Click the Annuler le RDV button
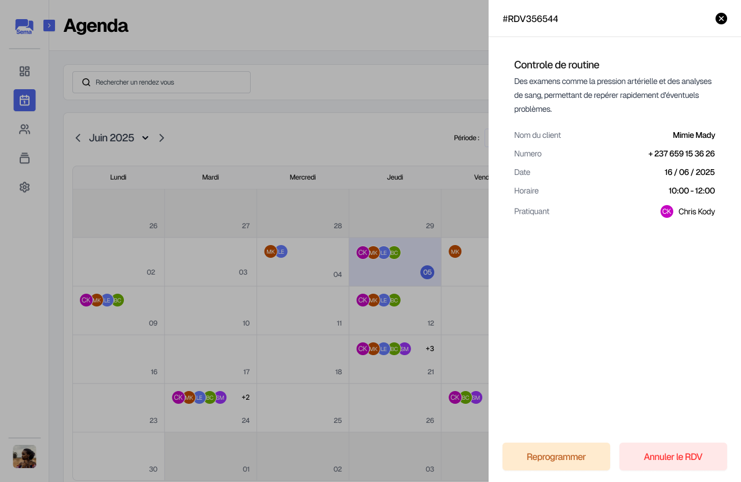Image resolution: width=741 pixels, height=482 pixels. tap(673, 457)
